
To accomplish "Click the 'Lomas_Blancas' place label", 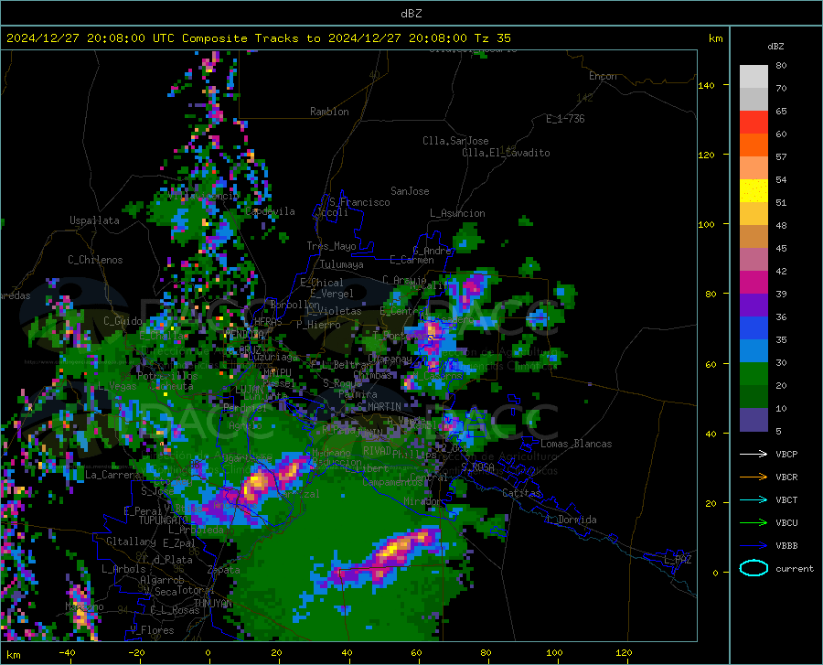I will click(x=576, y=444).
